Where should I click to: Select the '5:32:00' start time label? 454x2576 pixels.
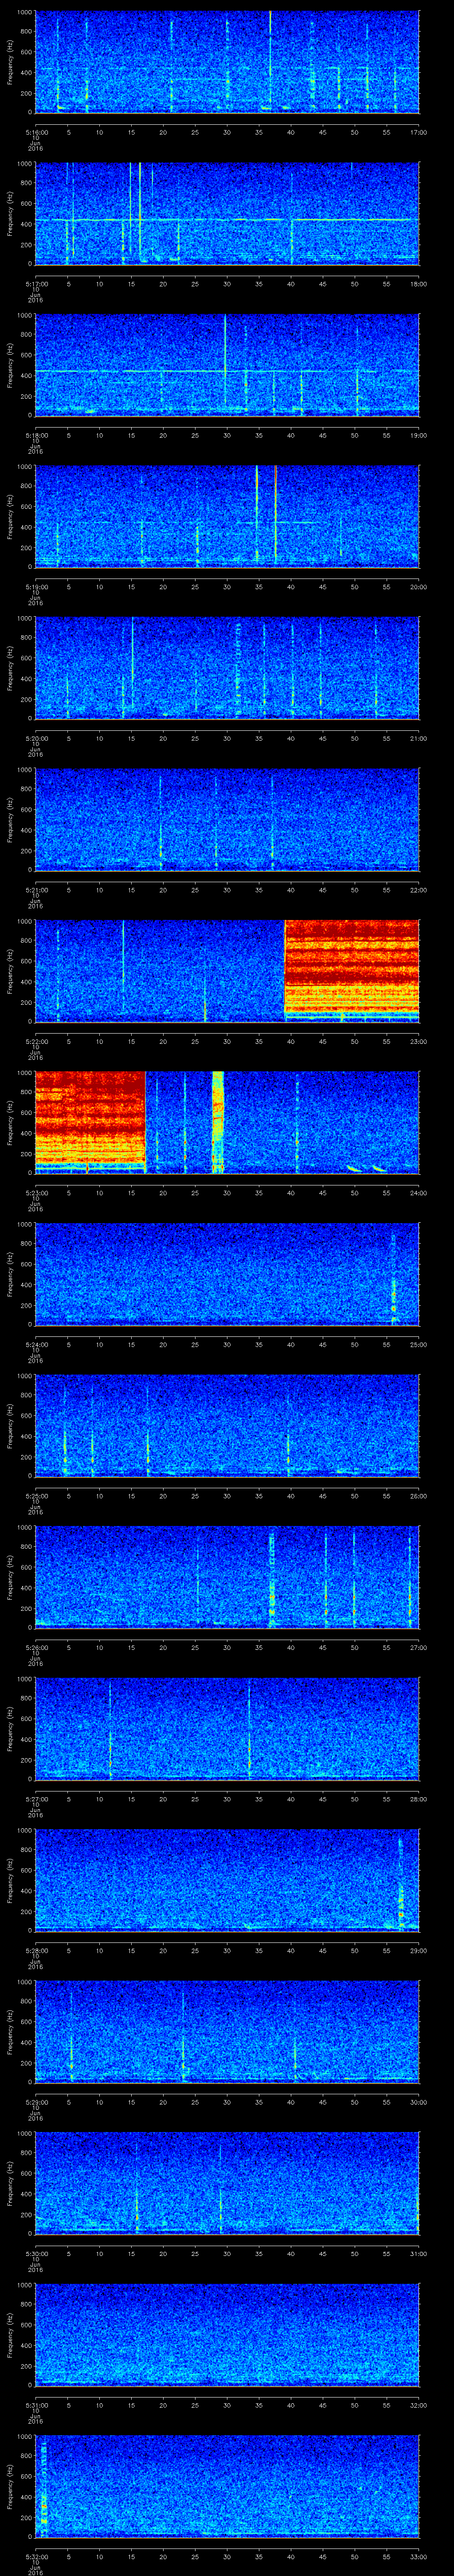coord(36,2556)
